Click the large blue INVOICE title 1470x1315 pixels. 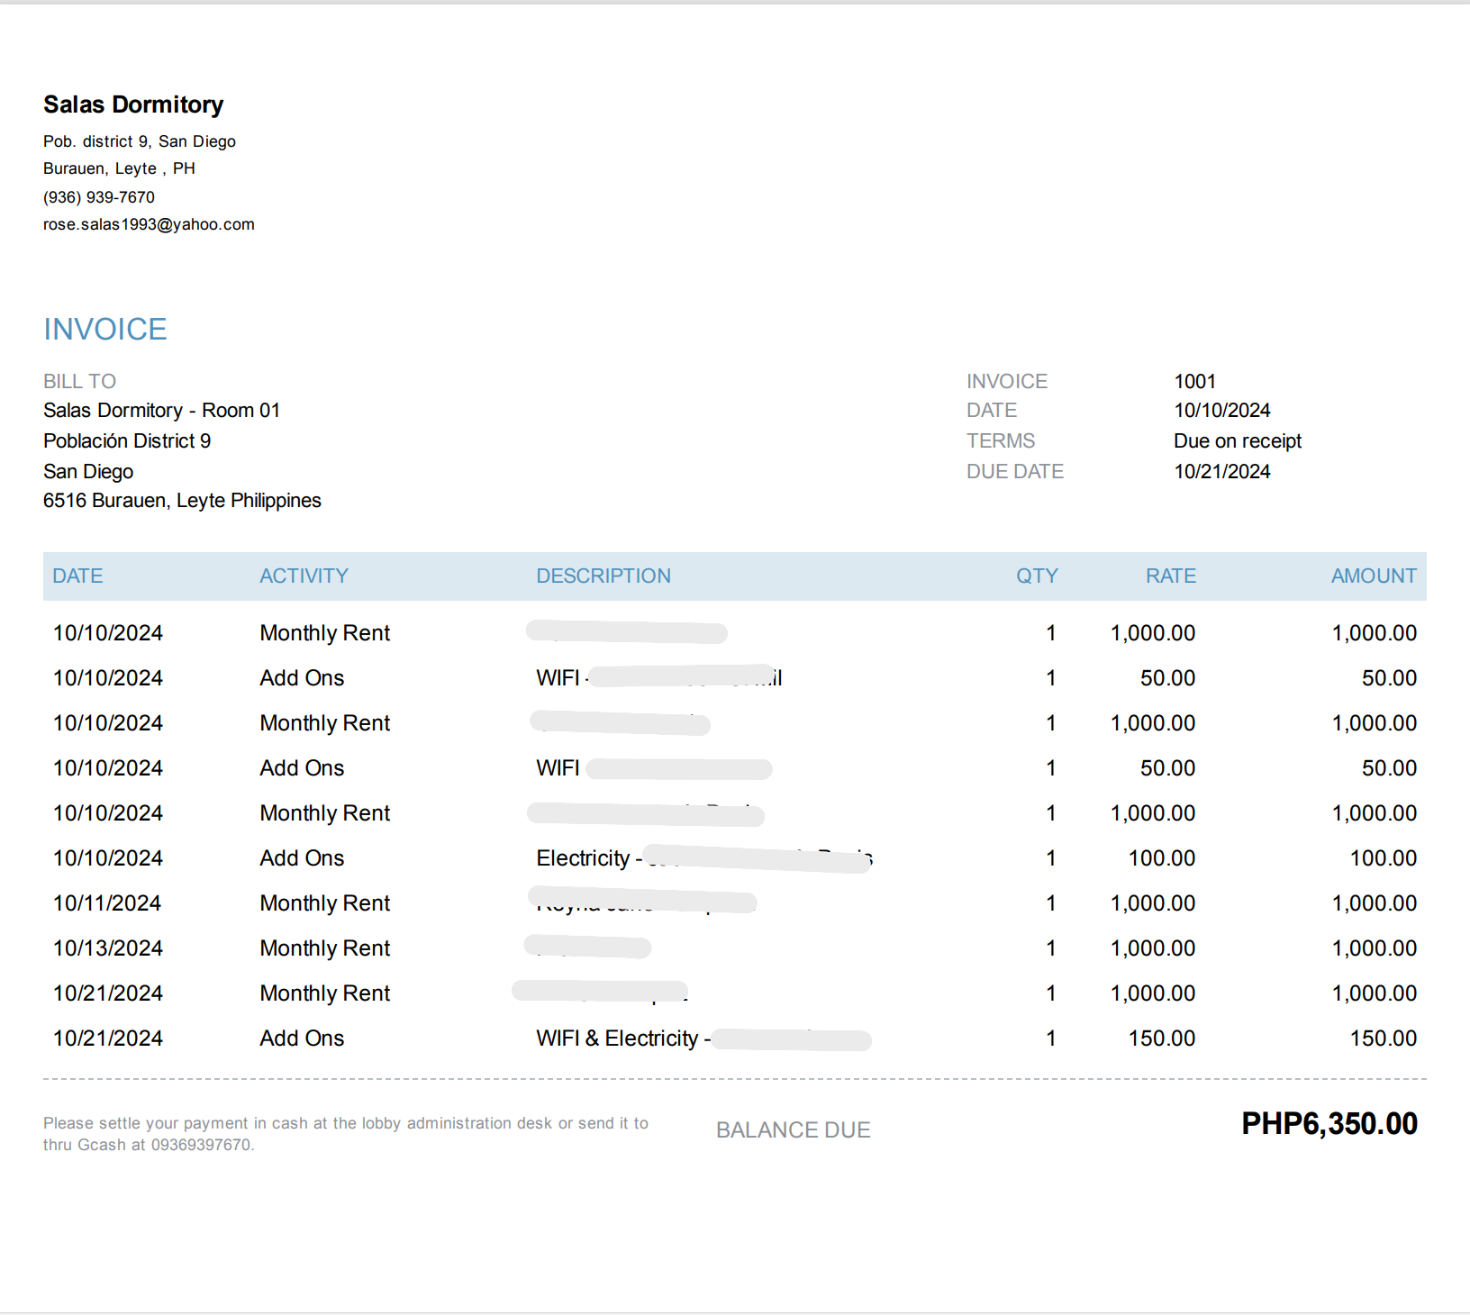click(x=105, y=330)
